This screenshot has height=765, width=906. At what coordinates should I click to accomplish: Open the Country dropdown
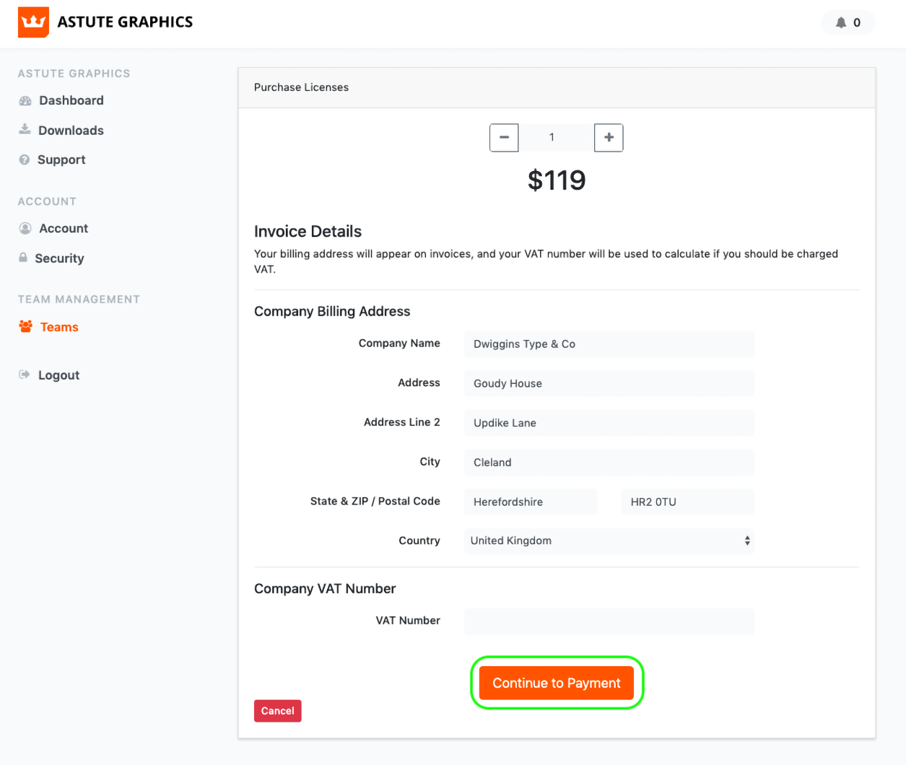(x=609, y=541)
